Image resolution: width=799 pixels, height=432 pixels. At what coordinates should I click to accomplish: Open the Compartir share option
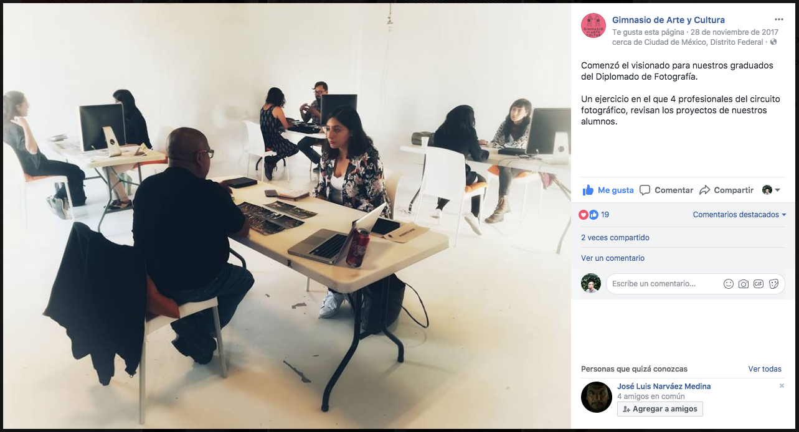(726, 190)
